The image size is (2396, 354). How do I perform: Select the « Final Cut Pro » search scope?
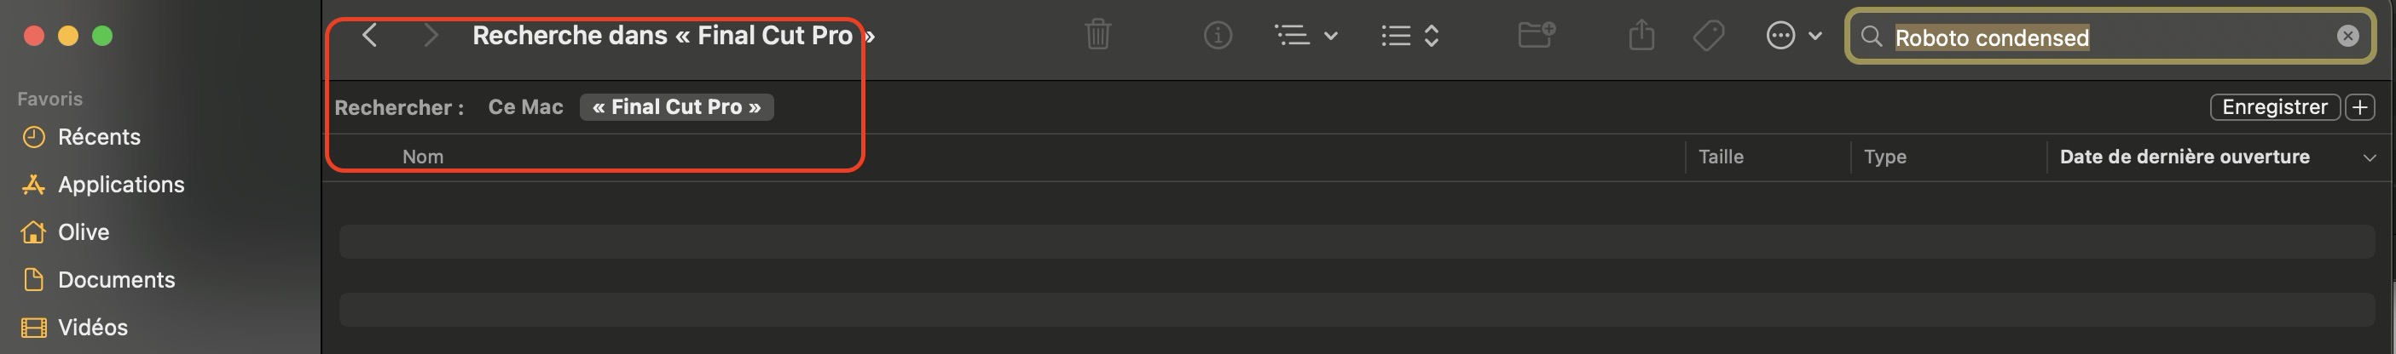[676, 107]
